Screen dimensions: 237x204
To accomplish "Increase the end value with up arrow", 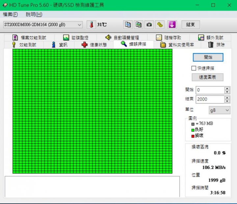I will point(227,98).
